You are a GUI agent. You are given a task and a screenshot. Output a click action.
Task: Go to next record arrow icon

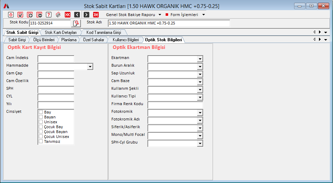(x=86, y=15)
